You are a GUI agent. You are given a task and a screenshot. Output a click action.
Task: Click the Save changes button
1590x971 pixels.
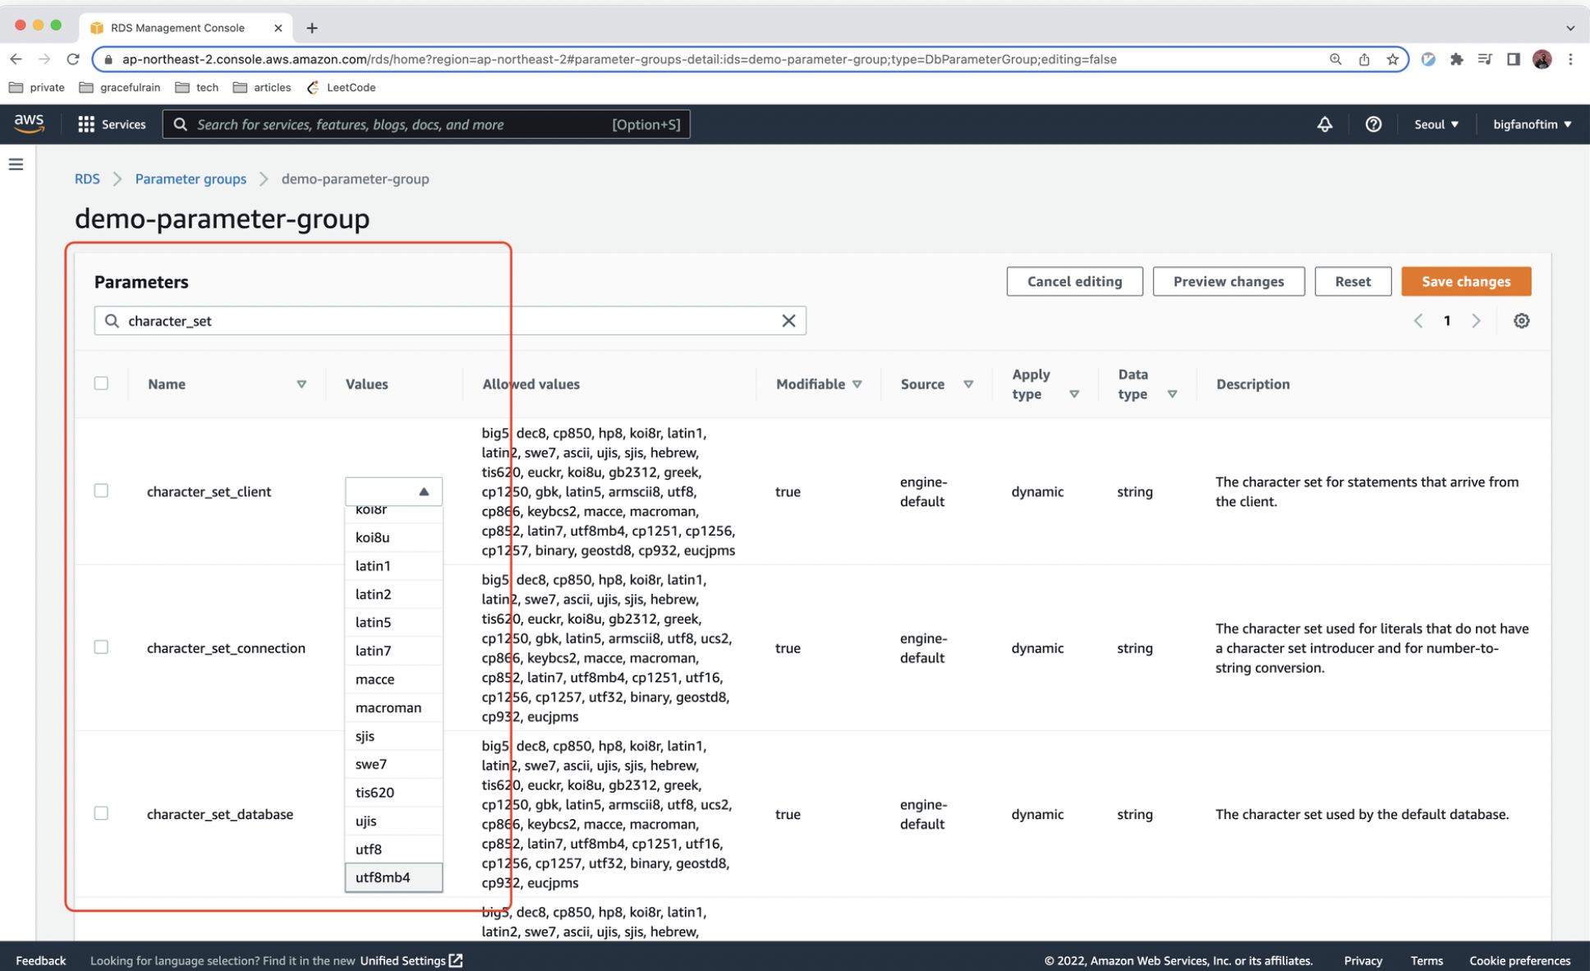coord(1465,281)
